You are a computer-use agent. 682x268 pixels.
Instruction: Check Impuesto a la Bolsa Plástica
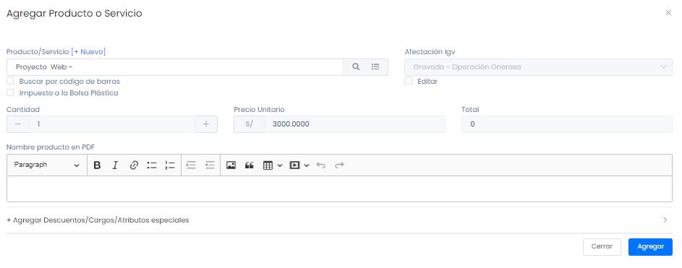click(10, 92)
